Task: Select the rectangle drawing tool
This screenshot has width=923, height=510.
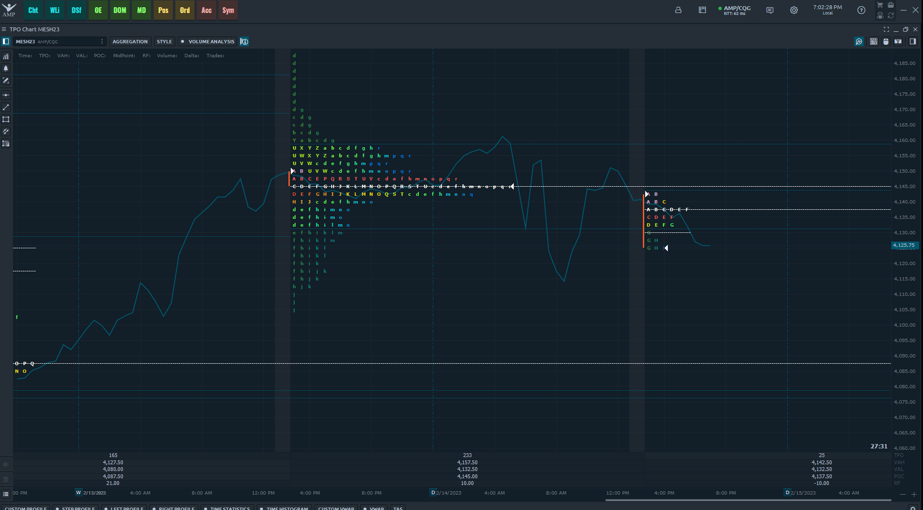Action: (x=6, y=119)
